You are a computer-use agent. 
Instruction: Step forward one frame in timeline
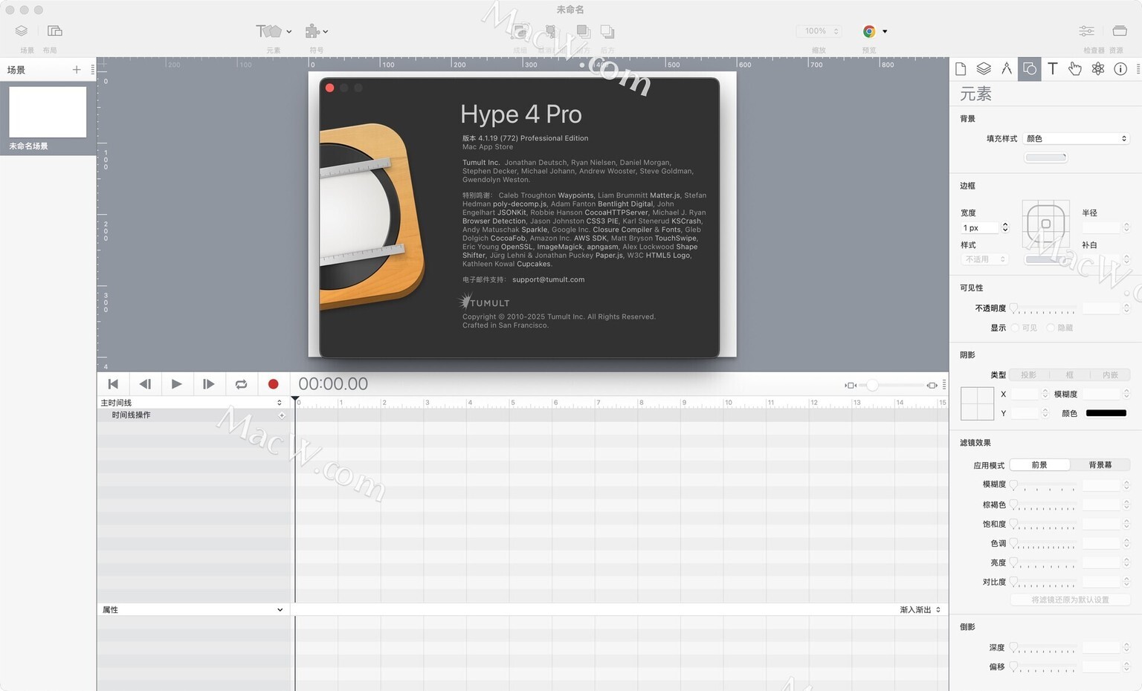coord(209,384)
